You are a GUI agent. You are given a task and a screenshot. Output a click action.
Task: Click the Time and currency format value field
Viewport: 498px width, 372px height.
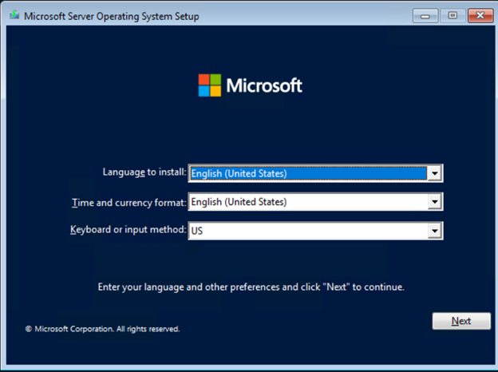(x=307, y=202)
